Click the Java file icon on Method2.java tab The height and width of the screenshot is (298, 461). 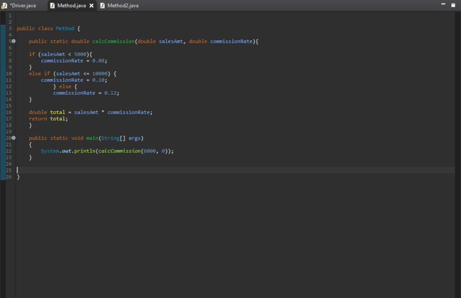pos(103,5)
